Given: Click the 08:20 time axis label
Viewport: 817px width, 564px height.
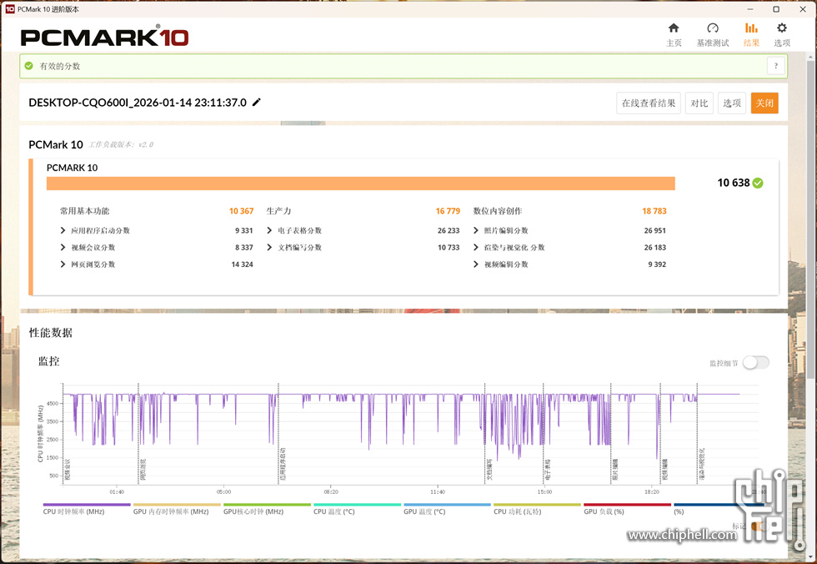Looking at the screenshot, I should pos(331,491).
